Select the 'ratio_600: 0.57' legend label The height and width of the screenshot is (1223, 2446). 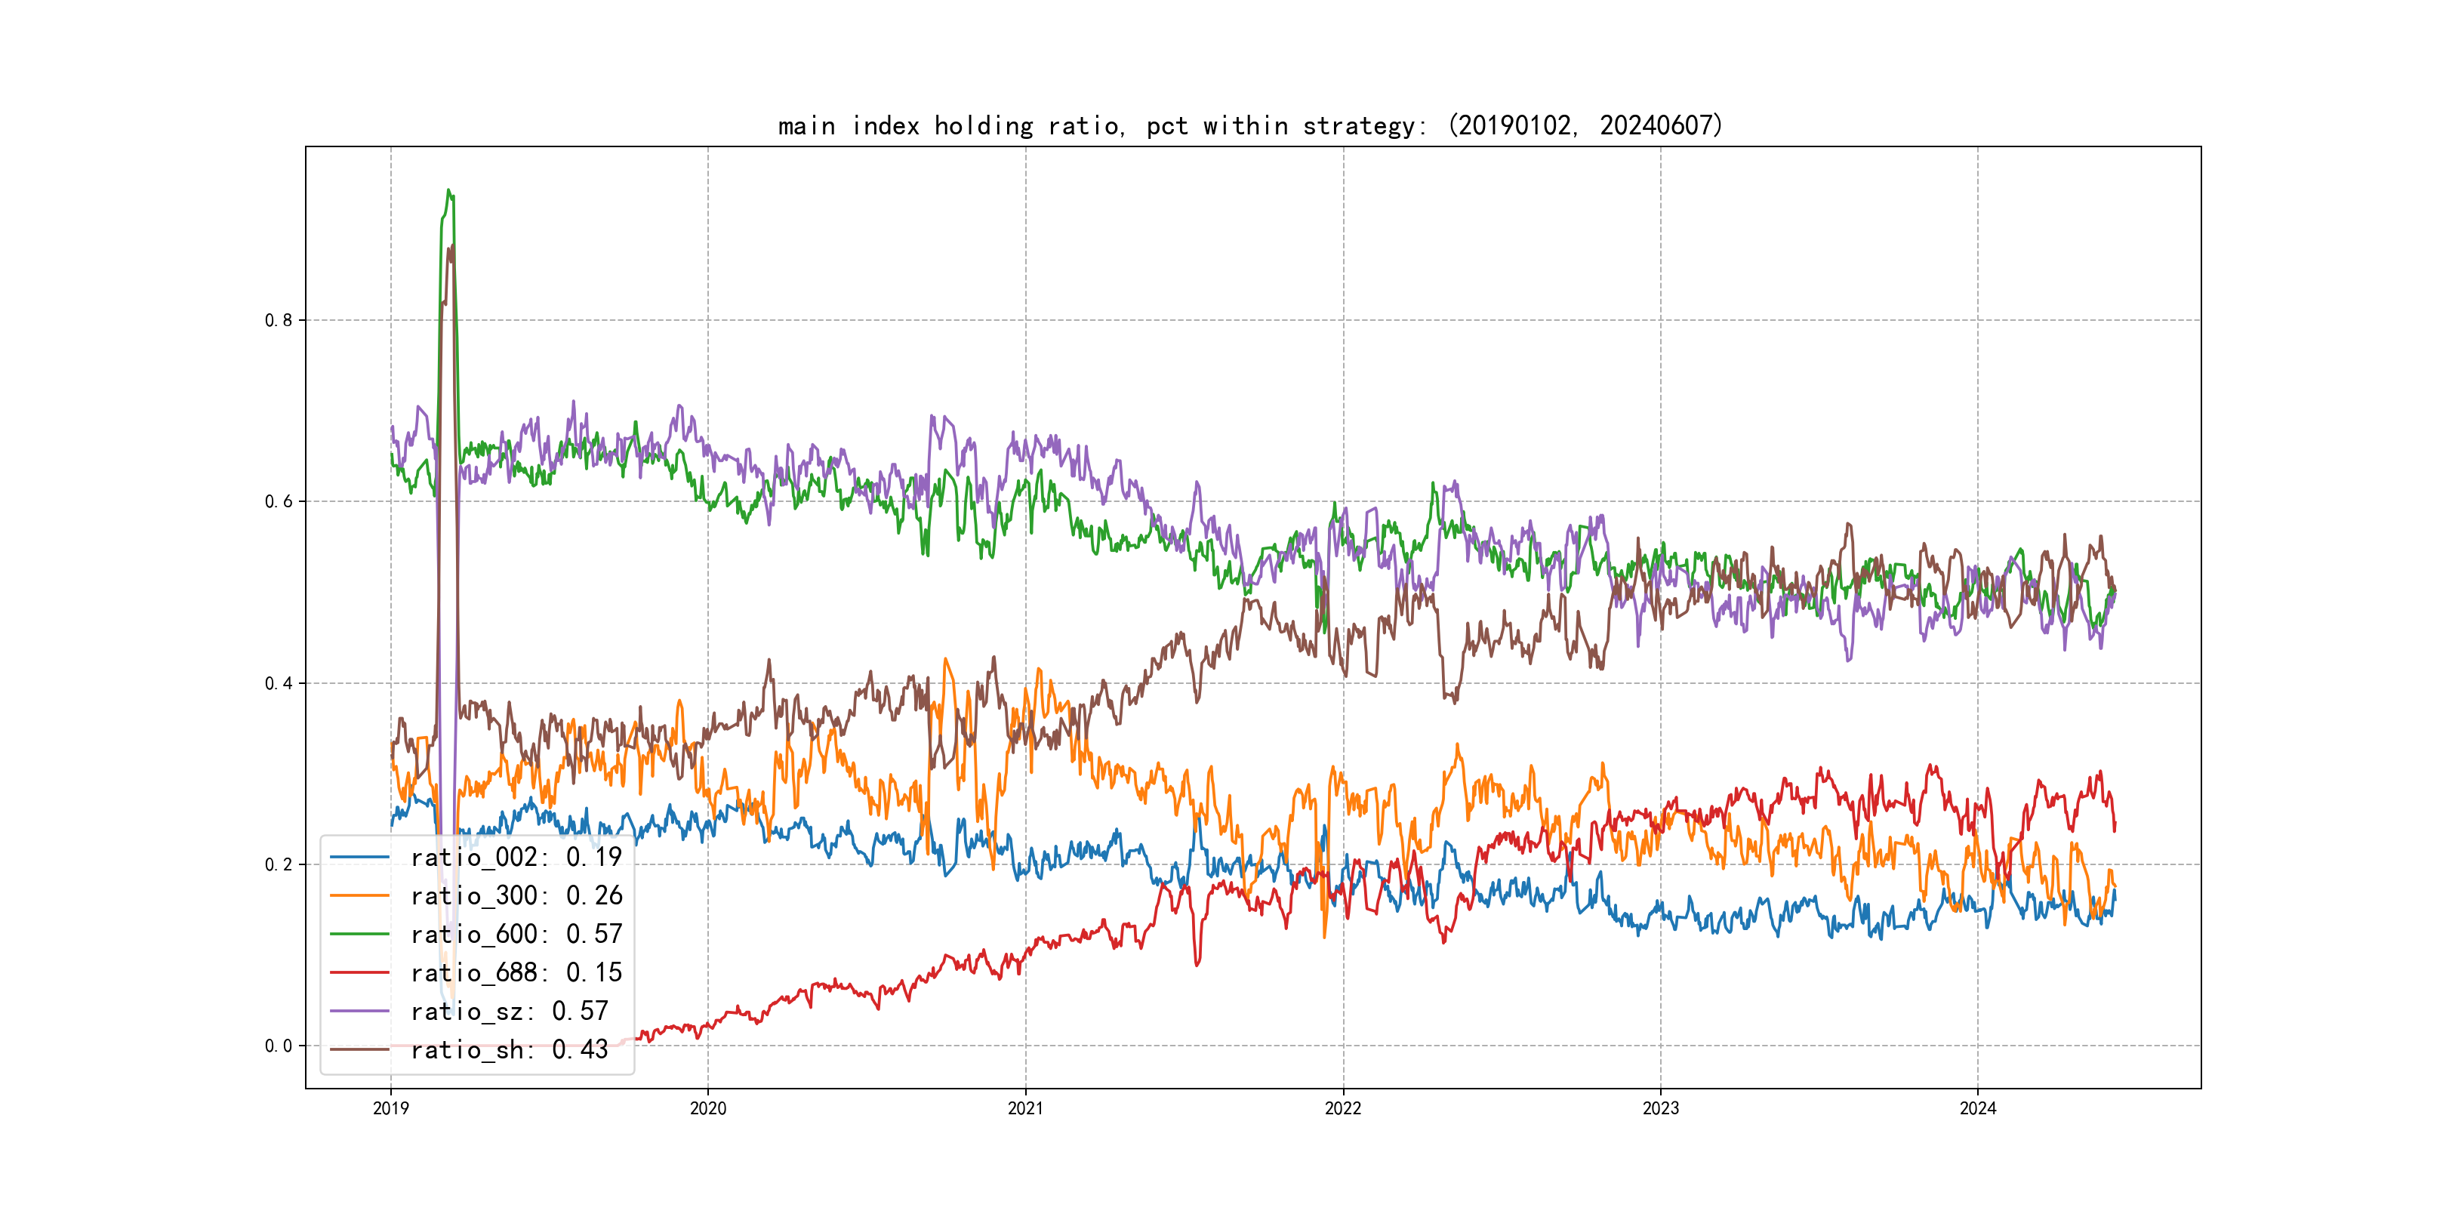[x=516, y=935]
